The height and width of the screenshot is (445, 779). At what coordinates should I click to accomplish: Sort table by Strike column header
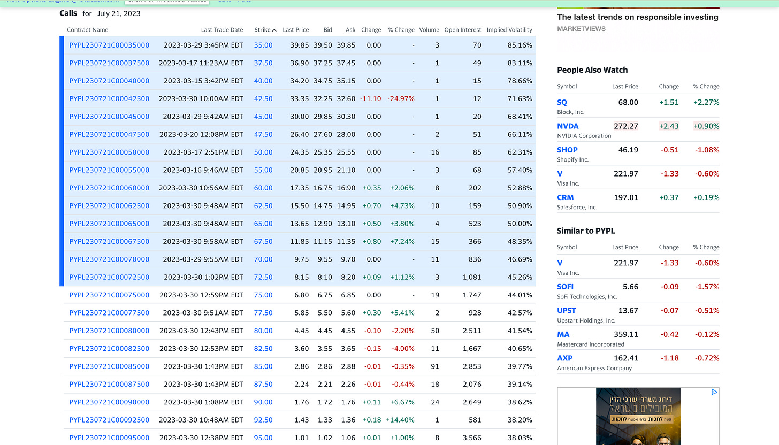[265, 30]
